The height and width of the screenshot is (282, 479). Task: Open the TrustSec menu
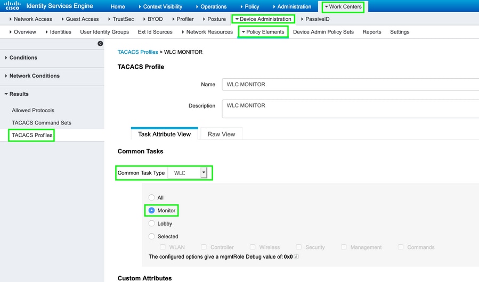[121, 19]
